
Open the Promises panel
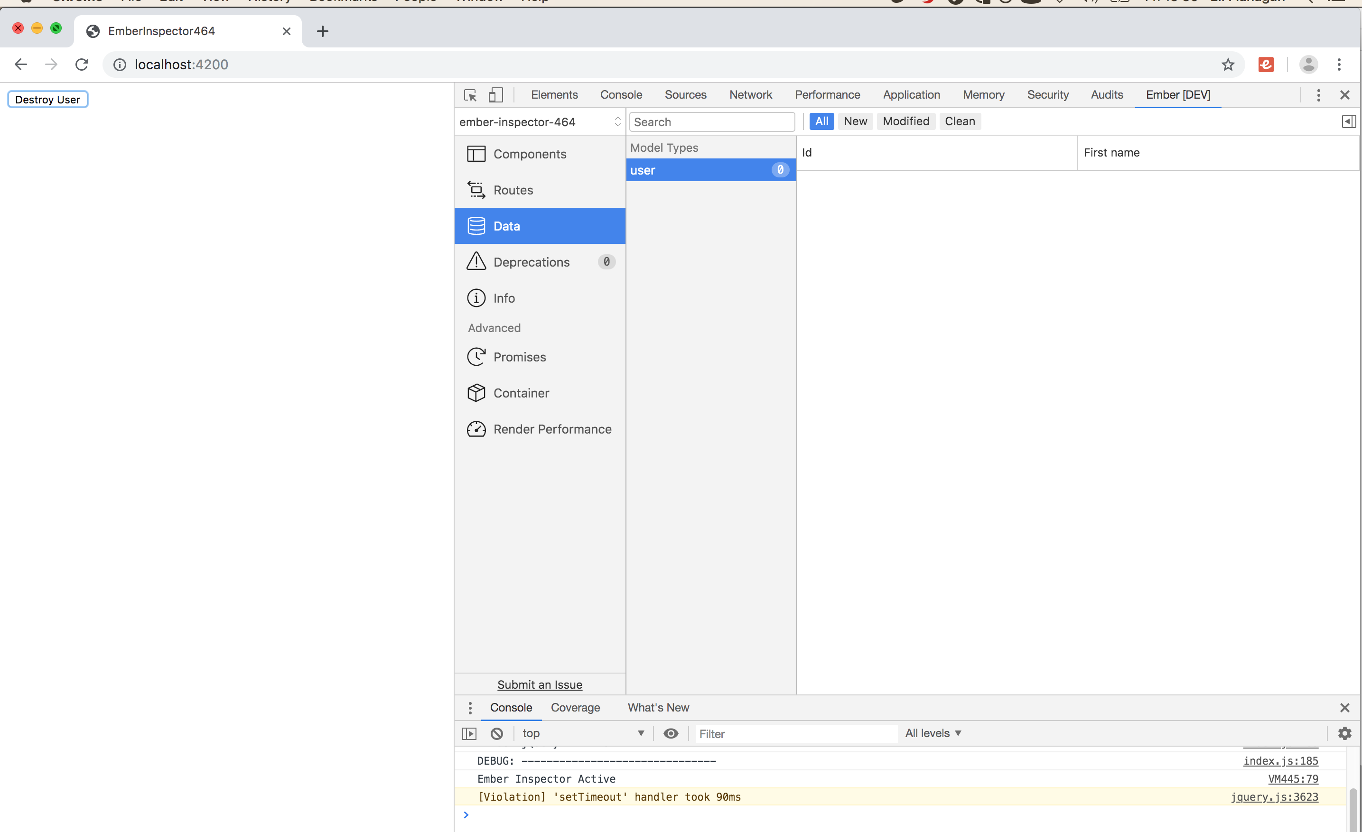click(519, 356)
